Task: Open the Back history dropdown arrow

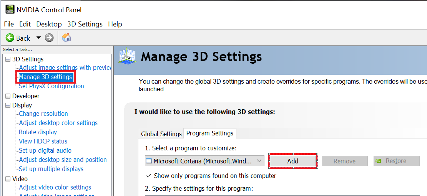Action: coord(38,38)
